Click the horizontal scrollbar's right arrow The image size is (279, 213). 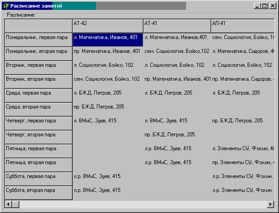click(270, 204)
